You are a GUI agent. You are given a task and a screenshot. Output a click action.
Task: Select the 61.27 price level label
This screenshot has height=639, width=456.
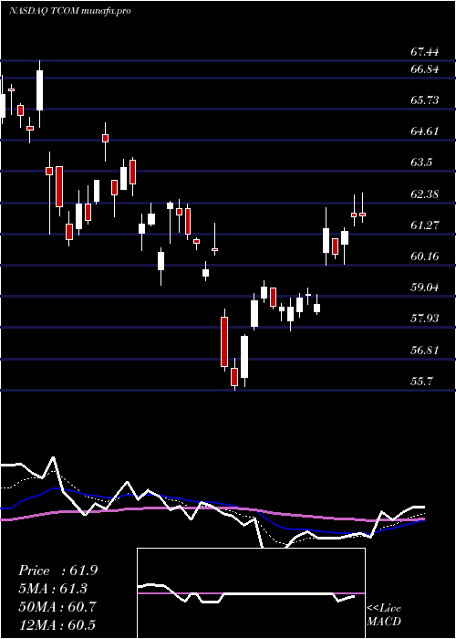click(x=424, y=225)
